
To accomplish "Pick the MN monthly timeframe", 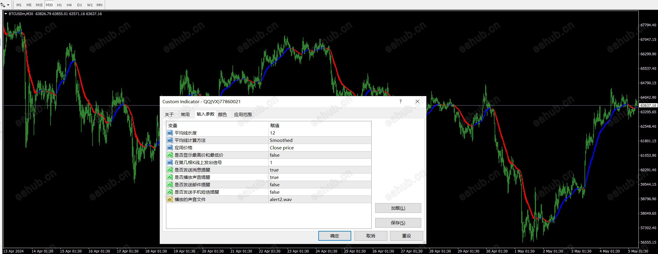I will click(99, 5).
